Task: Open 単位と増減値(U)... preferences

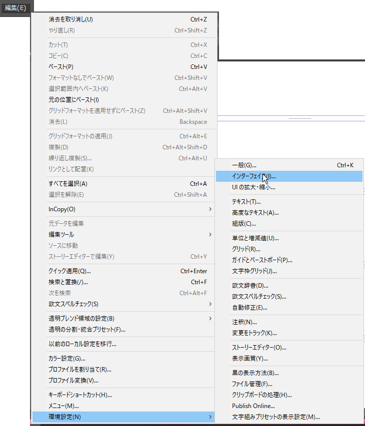Action: (289, 238)
